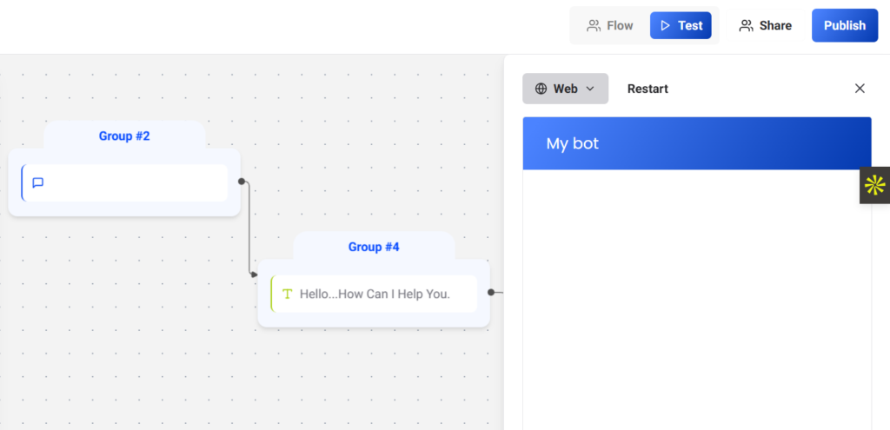Viewport: 890px width, 430px height.
Task: Click the Group #2 output connector dot
Action: click(242, 182)
